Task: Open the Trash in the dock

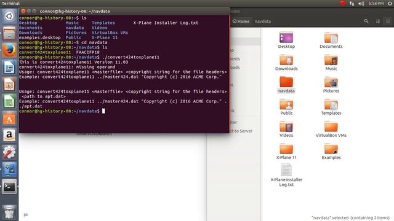Action: [x=9, y=212]
